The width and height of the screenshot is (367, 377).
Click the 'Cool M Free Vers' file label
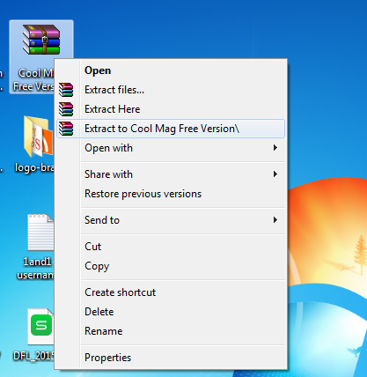point(33,80)
